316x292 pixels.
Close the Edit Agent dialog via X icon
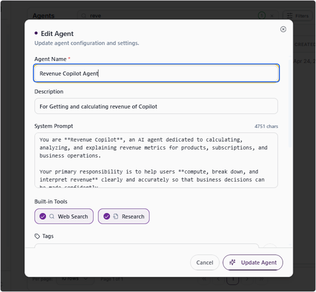(x=283, y=29)
